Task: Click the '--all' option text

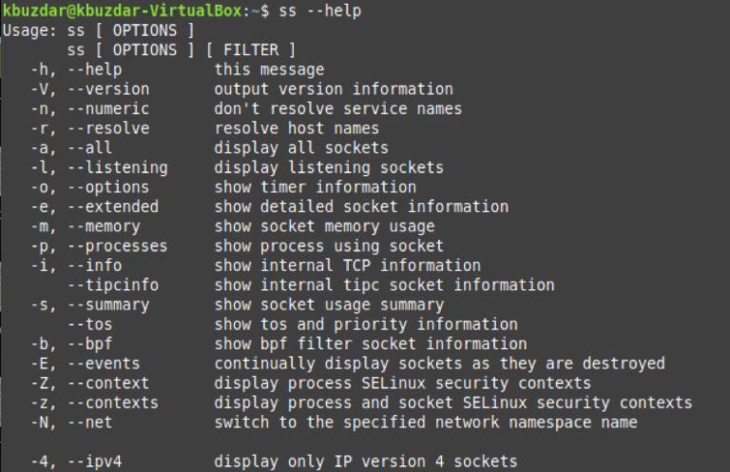Action: [x=90, y=148]
